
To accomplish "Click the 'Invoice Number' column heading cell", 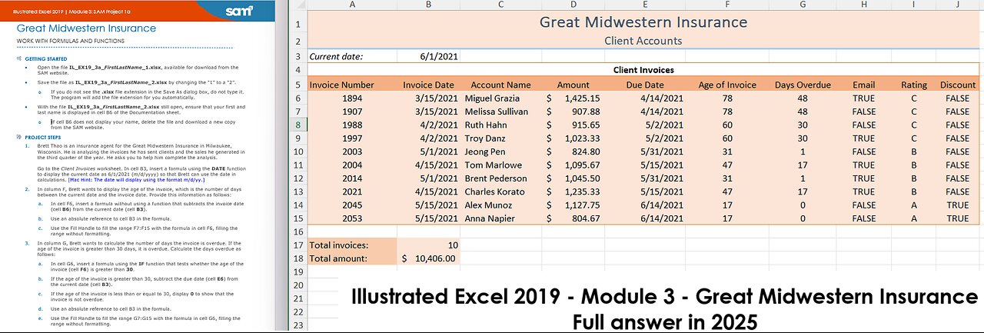I will coord(352,85).
